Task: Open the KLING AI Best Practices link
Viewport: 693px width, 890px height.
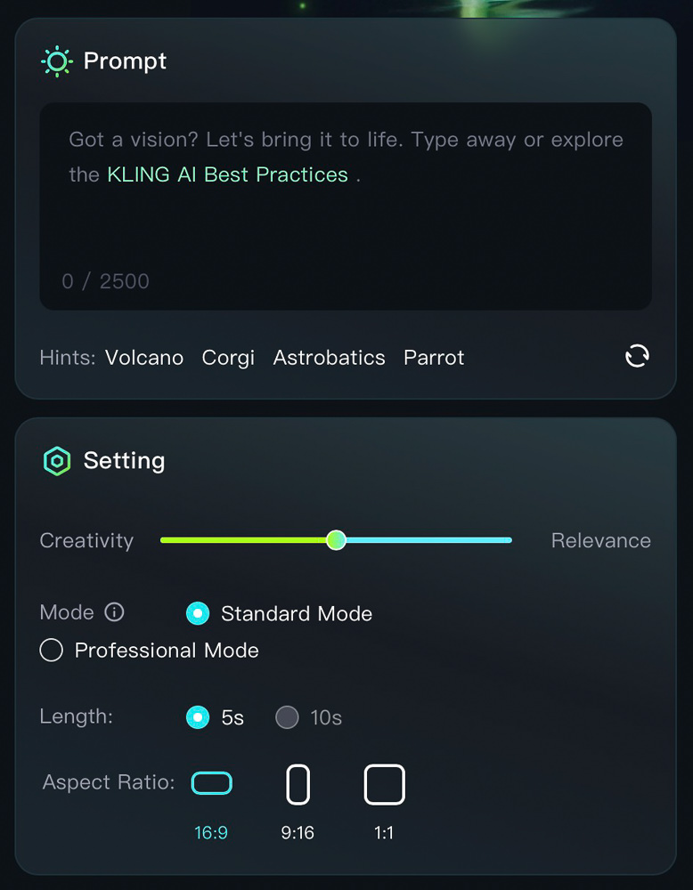Action: click(228, 174)
